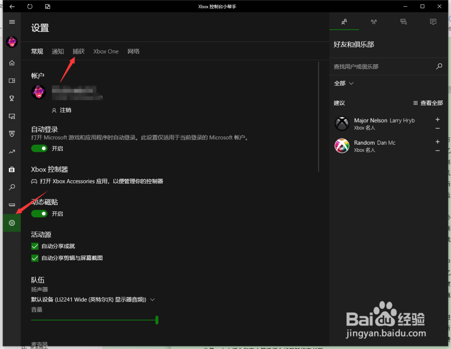Open the hamburger navigation menu

click(x=12, y=22)
